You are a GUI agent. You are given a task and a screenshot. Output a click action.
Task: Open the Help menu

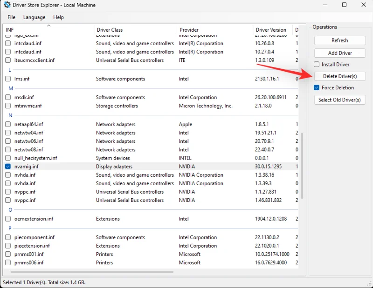click(x=58, y=17)
